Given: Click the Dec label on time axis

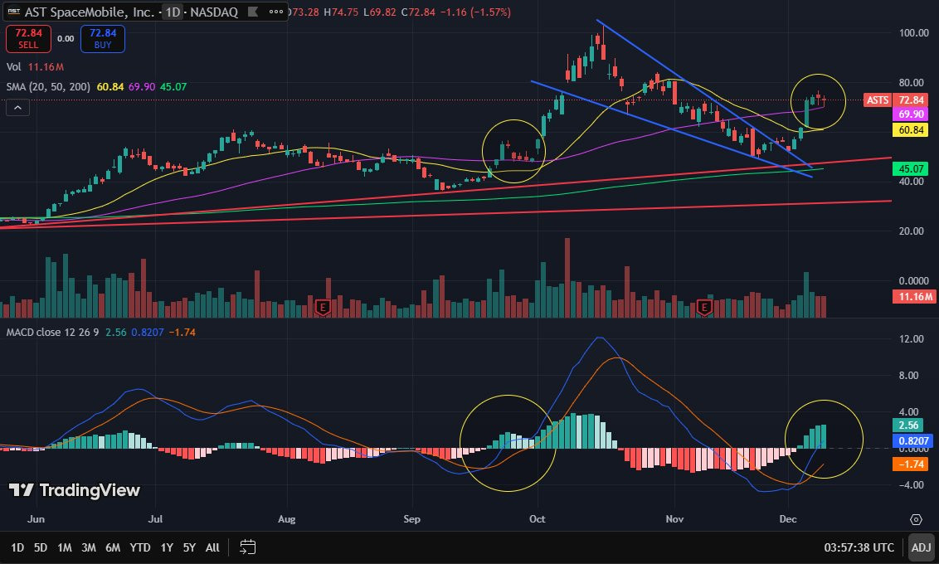Looking at the screenshot, I should click(x=788, y=519).
